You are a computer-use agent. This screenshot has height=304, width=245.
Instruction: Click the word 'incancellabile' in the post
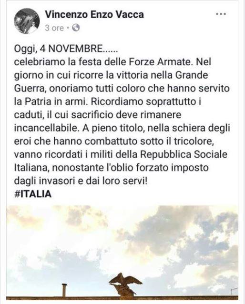pyautogui.click(x=46, y=128)
